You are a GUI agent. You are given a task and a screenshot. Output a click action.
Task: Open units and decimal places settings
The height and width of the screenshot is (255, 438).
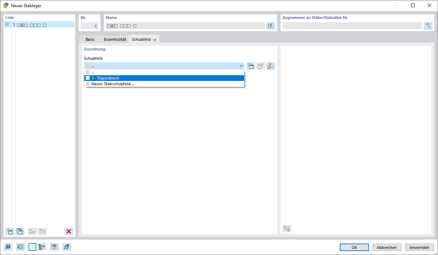pos(20,247)
